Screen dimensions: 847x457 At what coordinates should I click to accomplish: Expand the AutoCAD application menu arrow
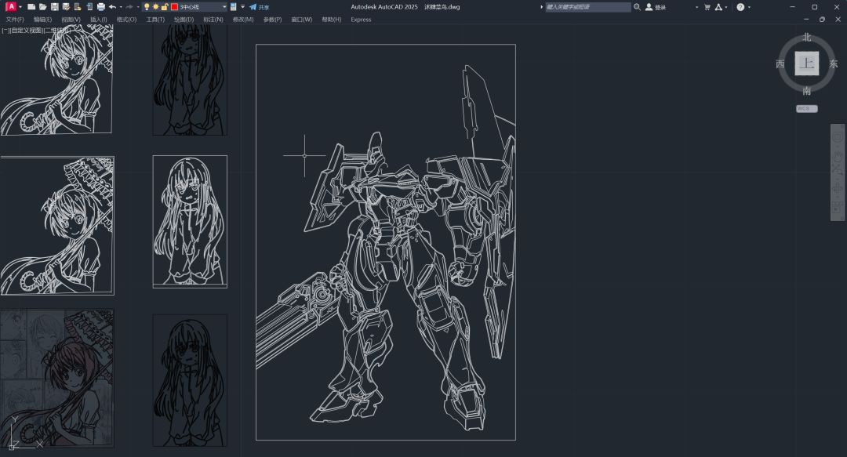[20, 7]
